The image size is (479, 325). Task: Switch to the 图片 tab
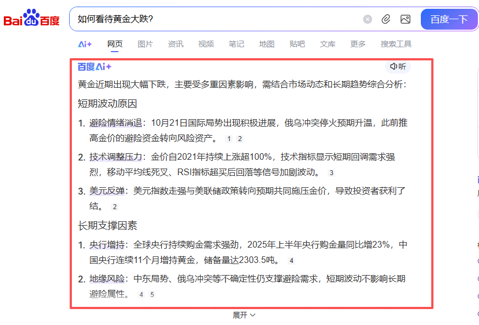click(x=145, y=44)
